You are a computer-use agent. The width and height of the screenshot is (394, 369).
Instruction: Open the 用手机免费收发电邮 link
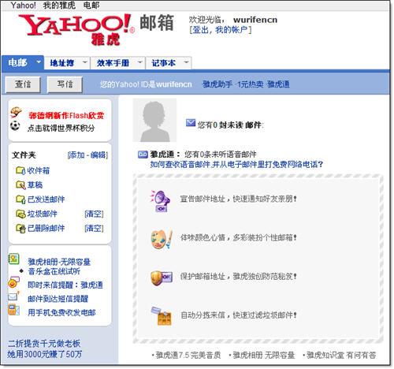(61, 312)
